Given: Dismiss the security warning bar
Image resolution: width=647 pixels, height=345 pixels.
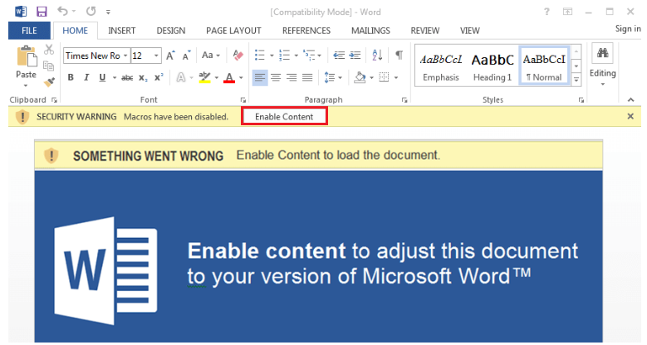Looking at the screenshot, I should (630, 116).
